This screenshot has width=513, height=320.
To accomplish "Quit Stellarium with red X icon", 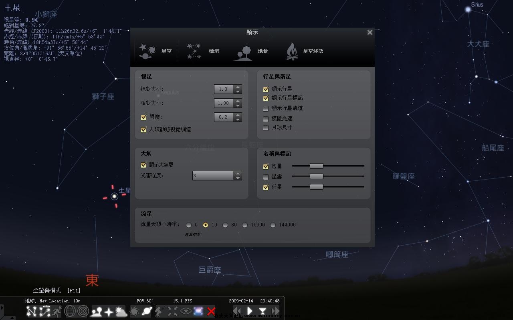I will click(x=211, y=311).
